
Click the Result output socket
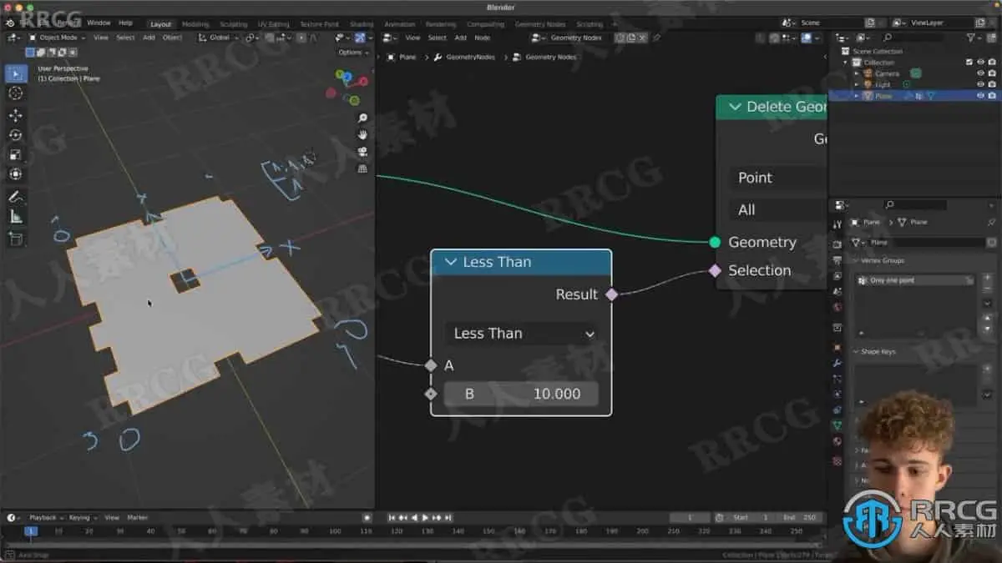tap(611, 294)
